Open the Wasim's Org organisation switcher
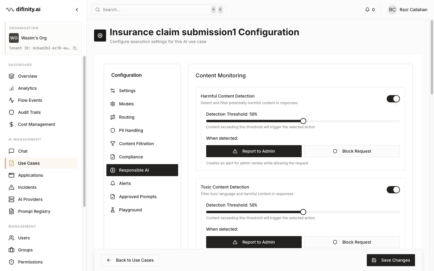Viewport: 434px width, 271px height. click(x=43, y=38)
